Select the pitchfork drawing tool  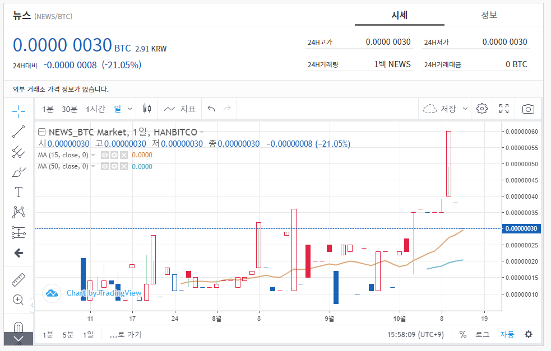tap(18, 152)
